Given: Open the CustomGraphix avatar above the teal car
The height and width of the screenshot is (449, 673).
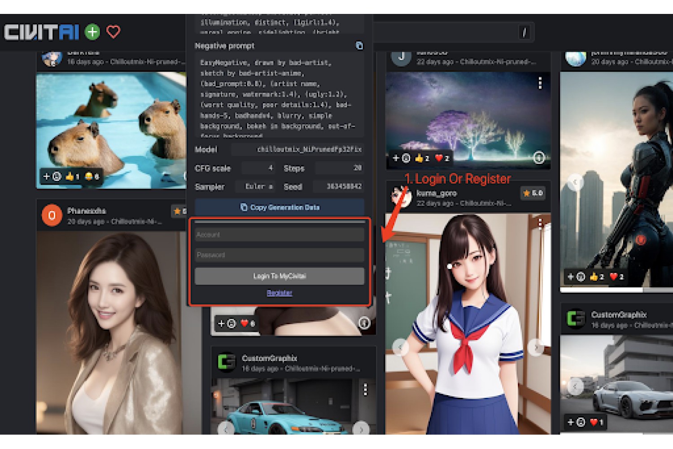Looking at the screenshot, I should (227, 362).
